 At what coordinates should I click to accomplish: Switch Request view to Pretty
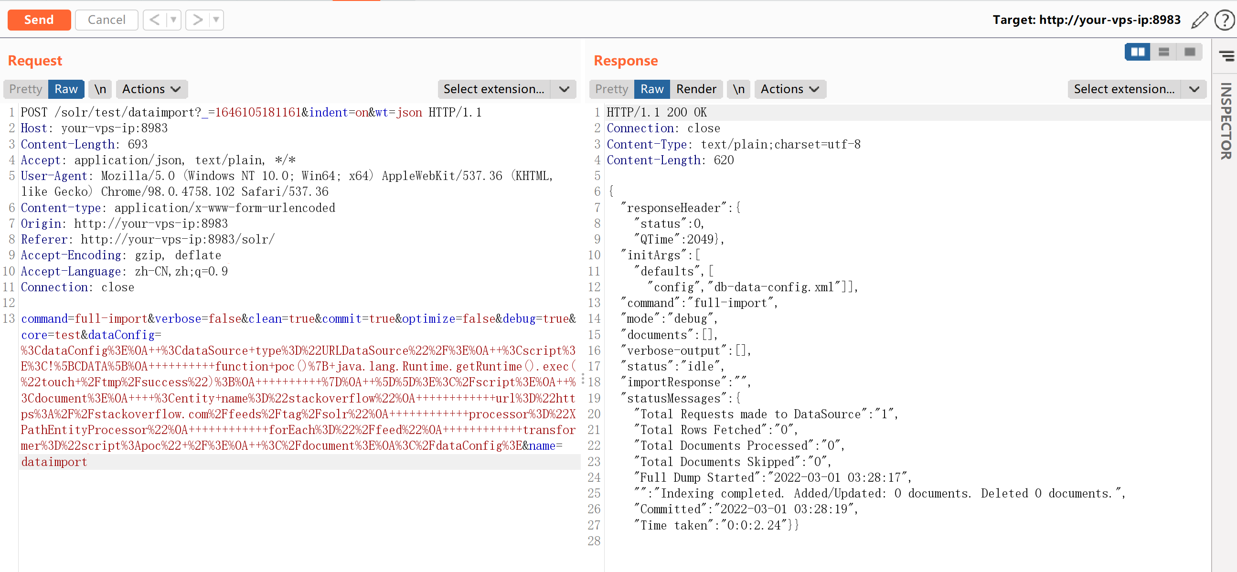[26, 89]
